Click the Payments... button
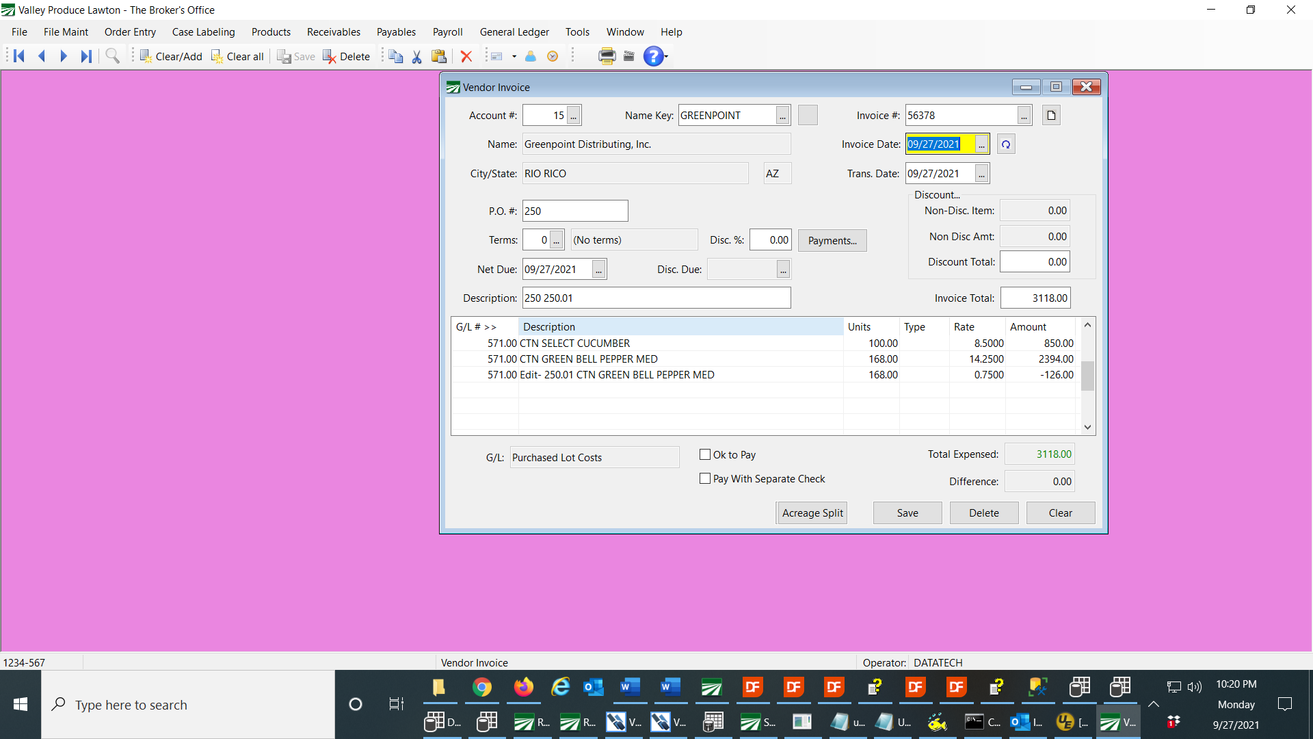Screen dimensions: 1313x739 (832, 241)
